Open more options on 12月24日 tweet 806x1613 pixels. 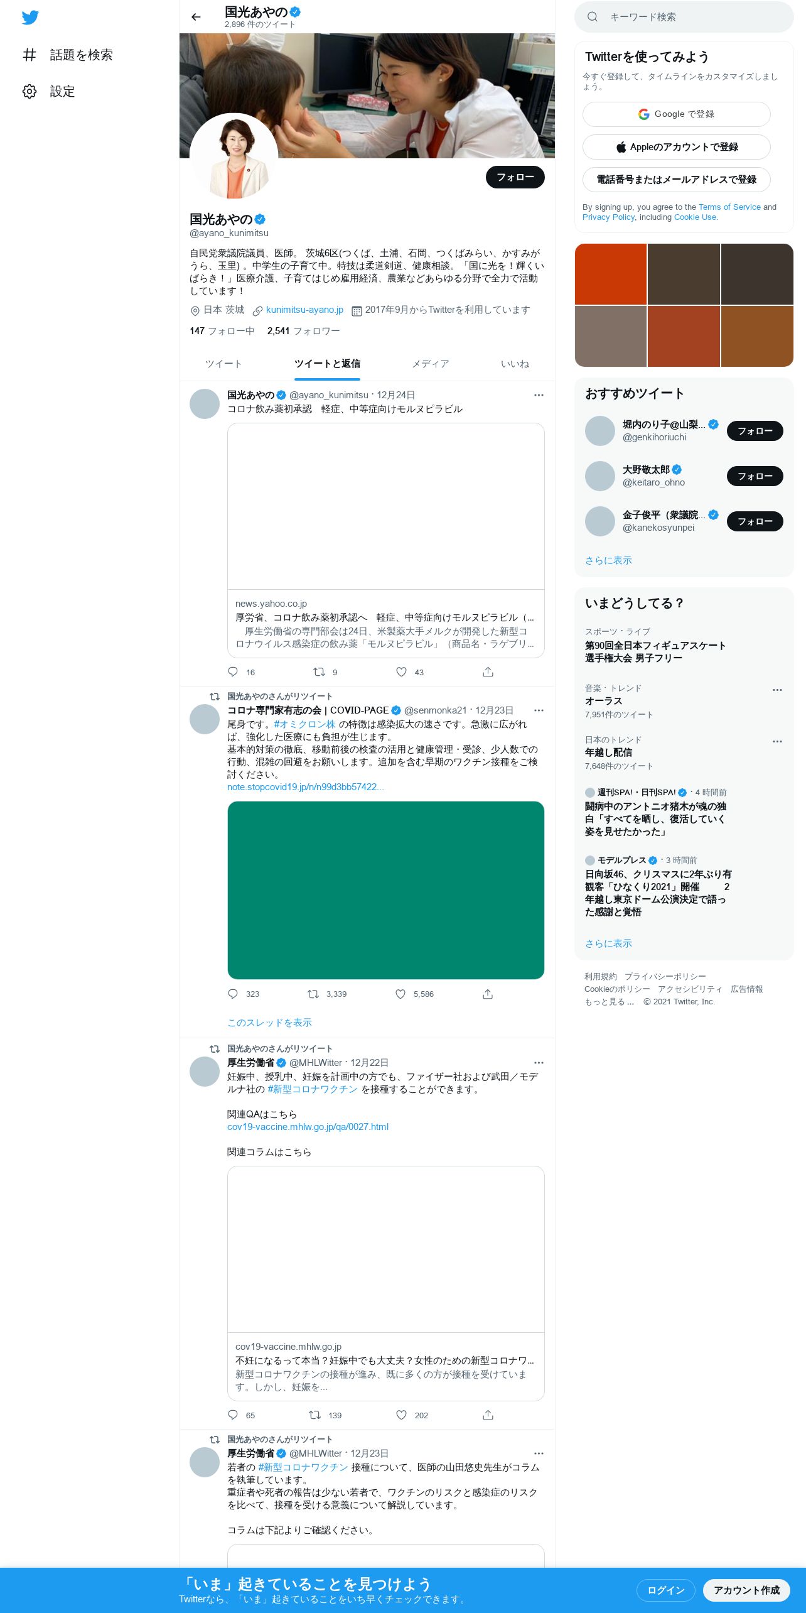pos(539,395)
